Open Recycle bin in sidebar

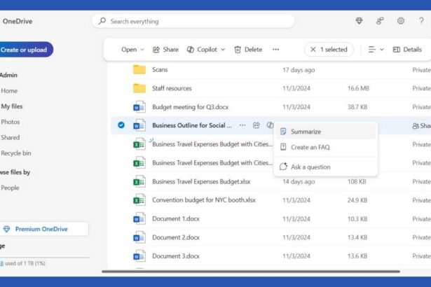point(16,153)
